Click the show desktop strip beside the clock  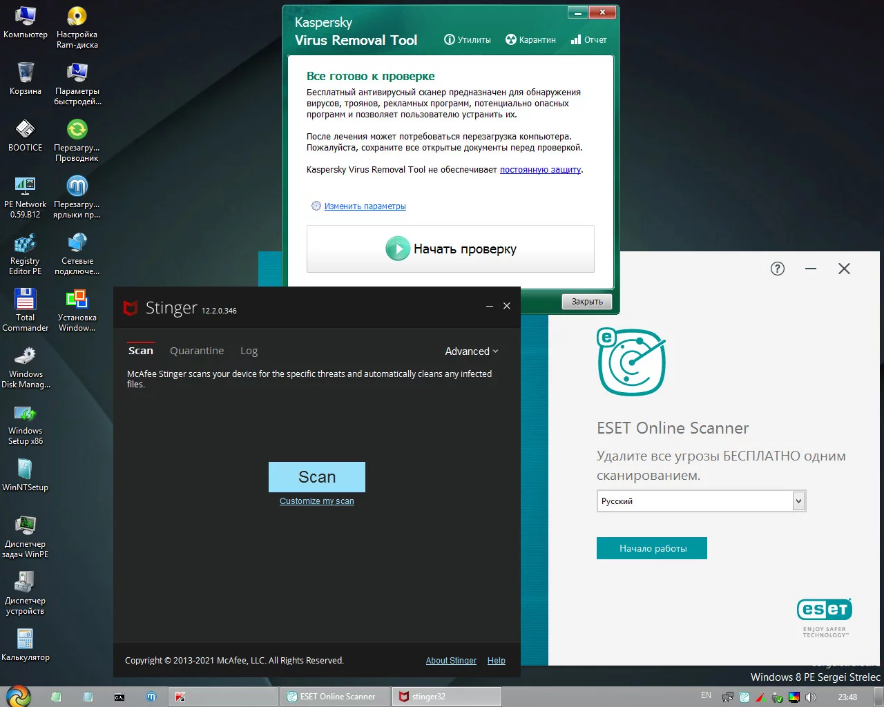coord(879,697)
